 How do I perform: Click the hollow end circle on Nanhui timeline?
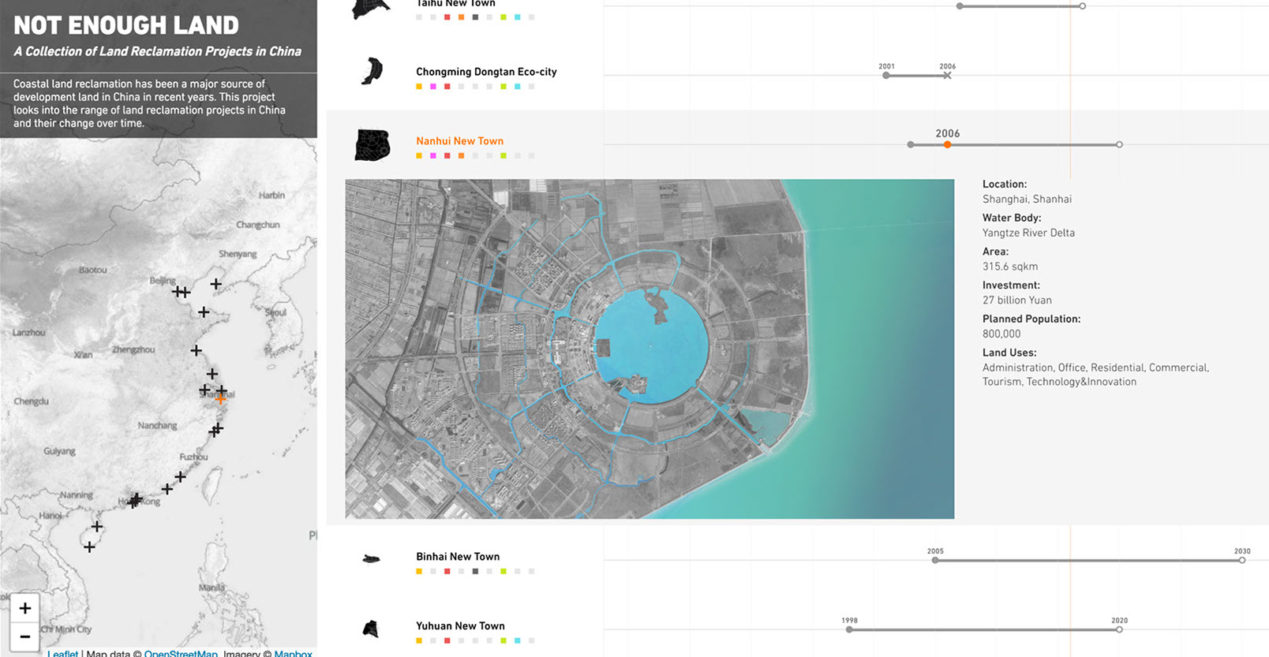[x=1119, y=144]
